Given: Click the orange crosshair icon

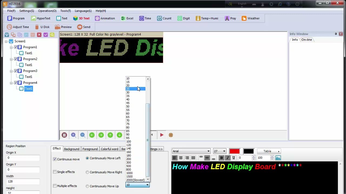Looking at the screenshot, I should [171, 135].
